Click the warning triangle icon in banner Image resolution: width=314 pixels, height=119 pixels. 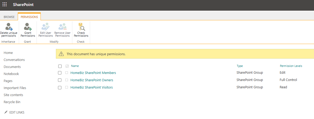point(61,54)
